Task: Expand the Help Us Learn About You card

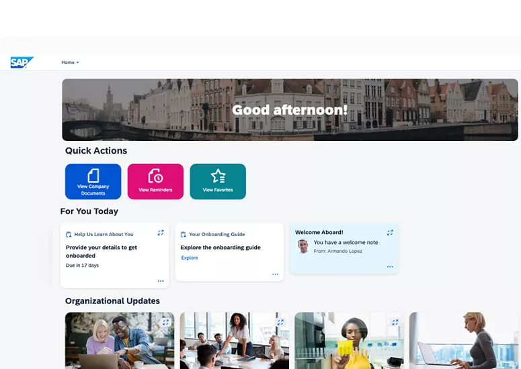Action: [x=161, y=233]
